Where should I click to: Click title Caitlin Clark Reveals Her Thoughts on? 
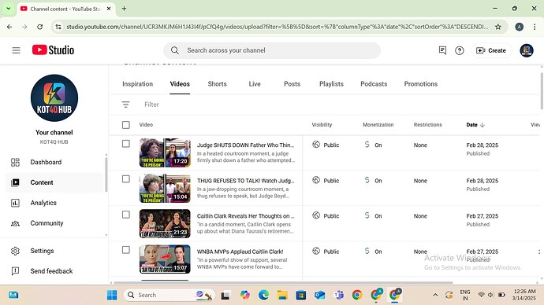click(245, 216)
